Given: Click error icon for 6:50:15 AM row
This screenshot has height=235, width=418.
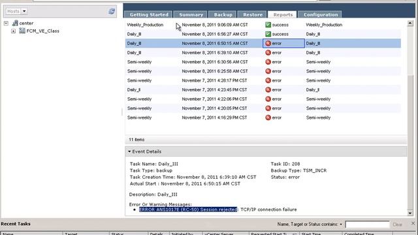Looking at the screenshot, I should (x=268, y=44).
